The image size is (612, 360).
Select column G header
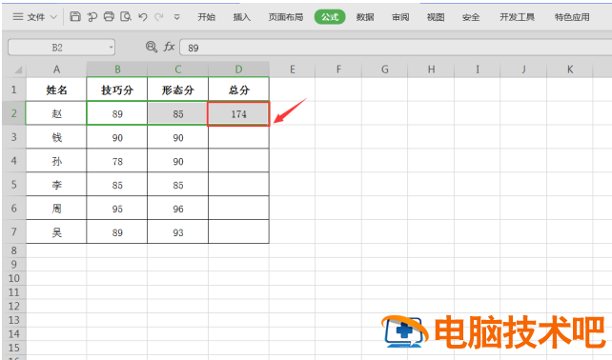click(x=384, y=70)
